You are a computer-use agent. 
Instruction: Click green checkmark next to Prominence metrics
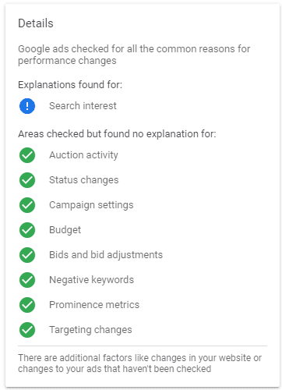click(x=27, y=305)
